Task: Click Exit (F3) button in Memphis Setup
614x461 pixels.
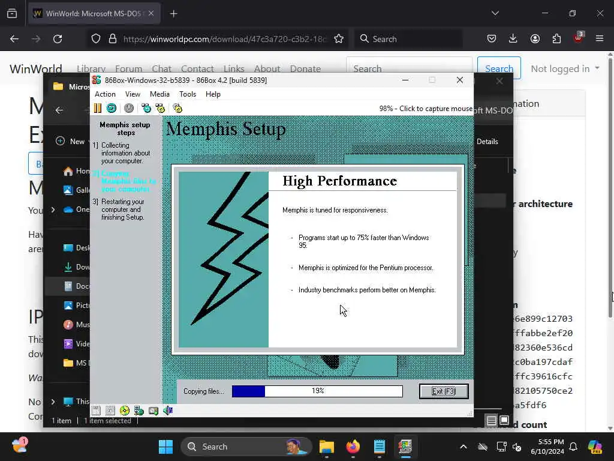Action: point(444,391)
